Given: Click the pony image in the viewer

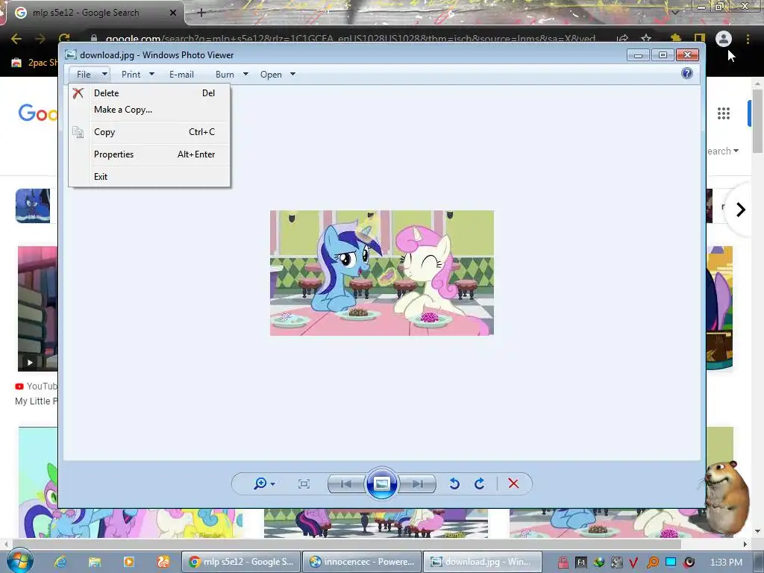Looking at the screenshot, I should [x=382, y=273].
